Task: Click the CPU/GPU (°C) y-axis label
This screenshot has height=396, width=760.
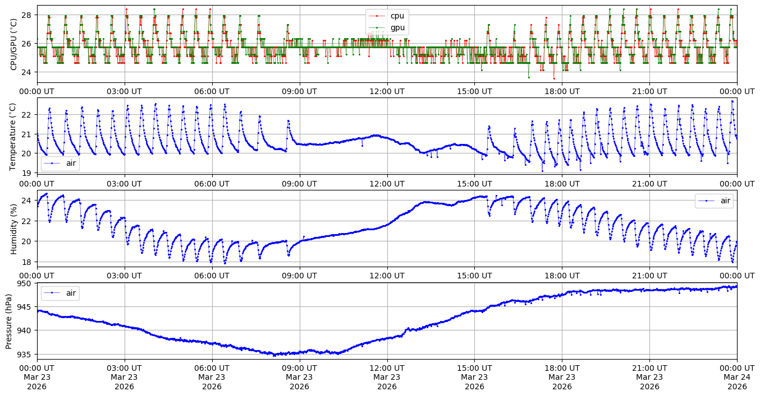Action: coord(14,44)
